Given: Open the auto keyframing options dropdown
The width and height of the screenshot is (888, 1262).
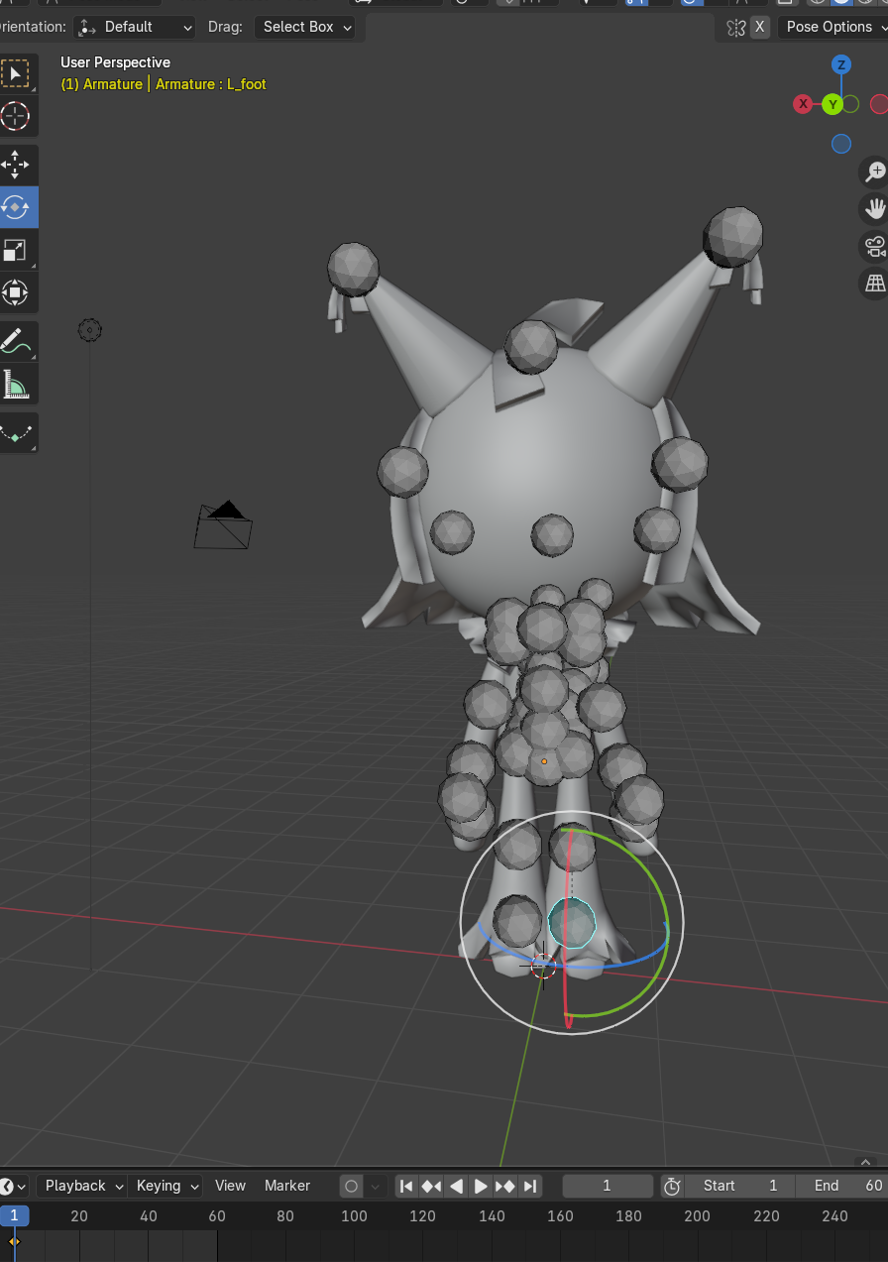Looking at the screenshot, I should [x=376, y=1186].
